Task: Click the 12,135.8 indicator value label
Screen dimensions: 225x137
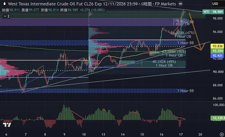Action: click(x=218, y=118)
